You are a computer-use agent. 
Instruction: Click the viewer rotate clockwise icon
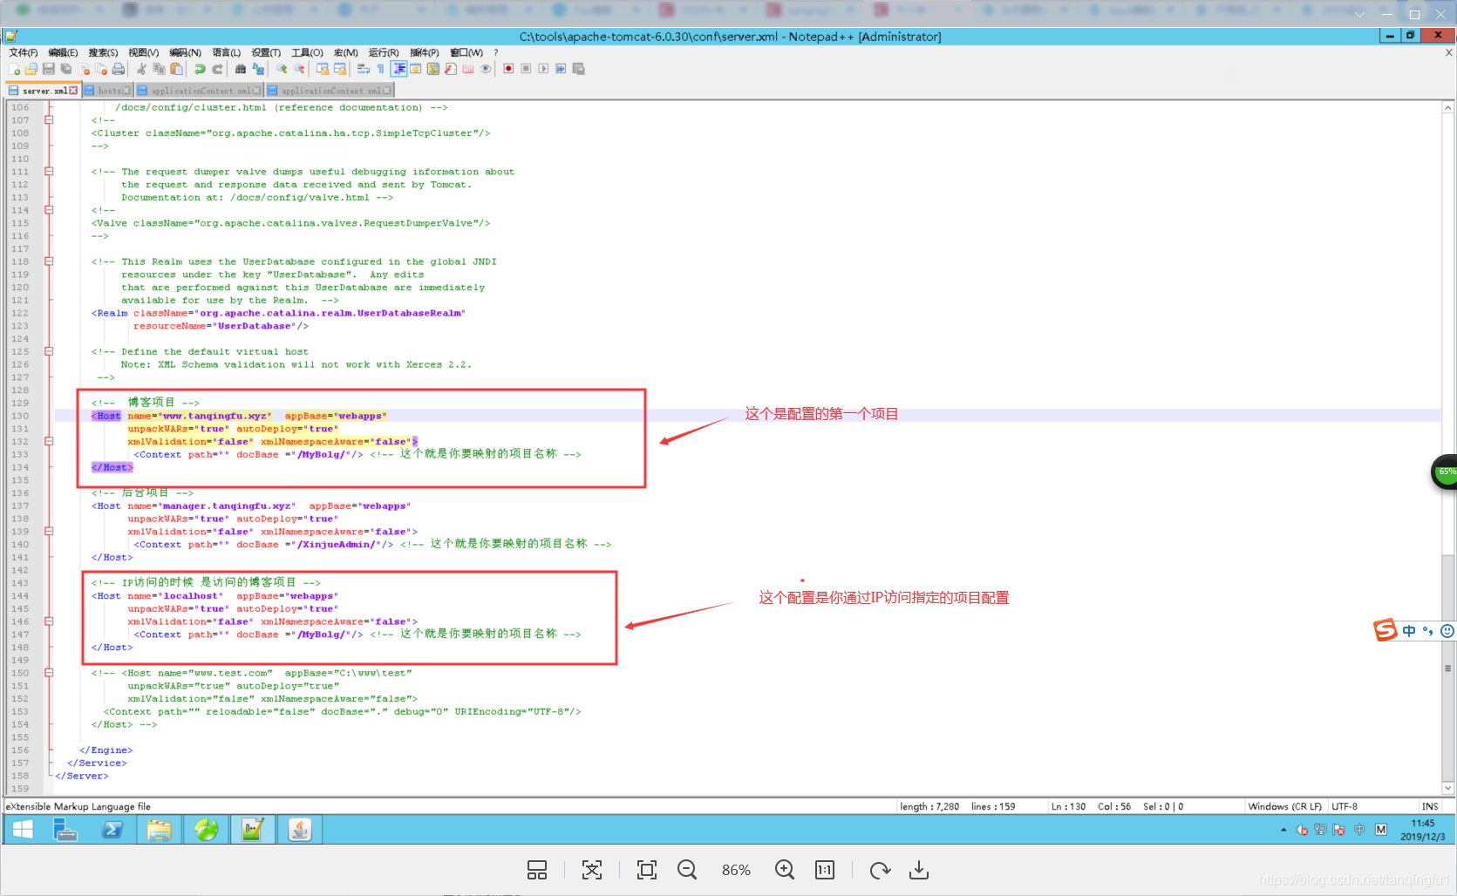tap(880, 870)
